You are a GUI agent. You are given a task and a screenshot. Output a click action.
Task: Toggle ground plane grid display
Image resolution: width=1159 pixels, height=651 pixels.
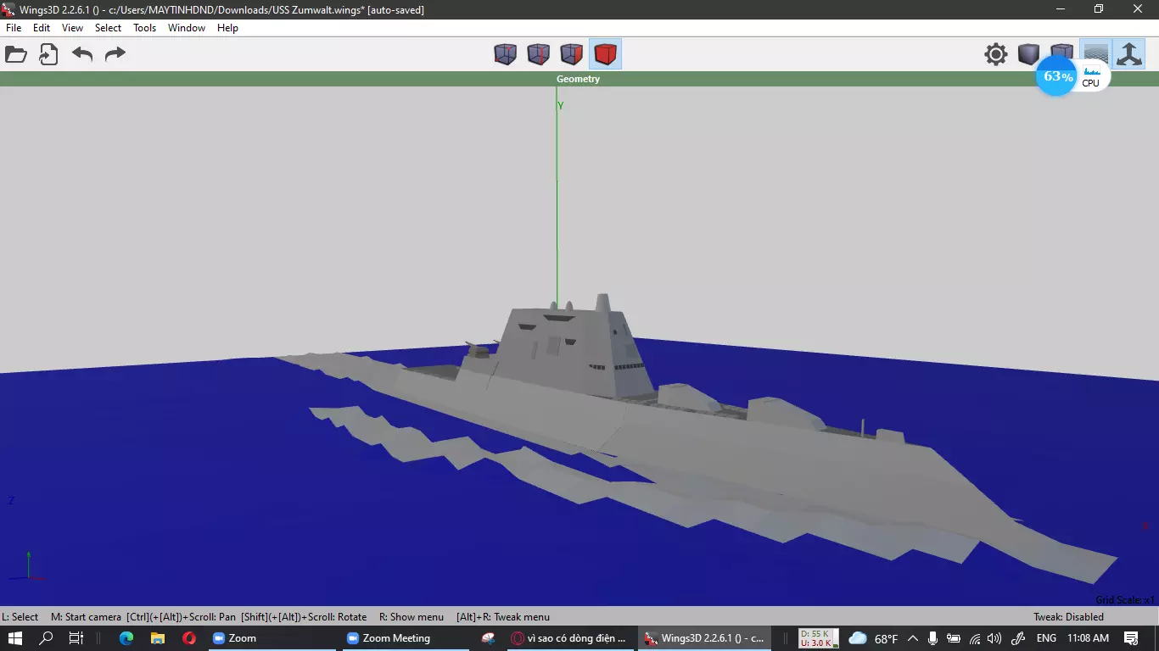point(1095,53)
